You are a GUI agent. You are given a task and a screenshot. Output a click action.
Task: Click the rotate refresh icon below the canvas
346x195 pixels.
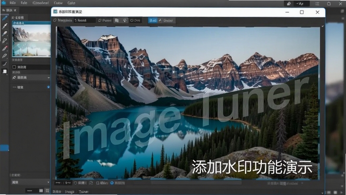pos(91,183)
